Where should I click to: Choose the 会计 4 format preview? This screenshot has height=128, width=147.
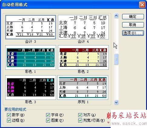pyautogui.click(x=83, y=27)
